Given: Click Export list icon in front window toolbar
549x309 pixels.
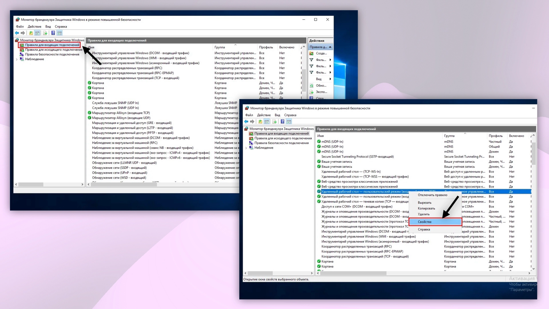Looking at the screenshot, I should (x=274, y=122).
